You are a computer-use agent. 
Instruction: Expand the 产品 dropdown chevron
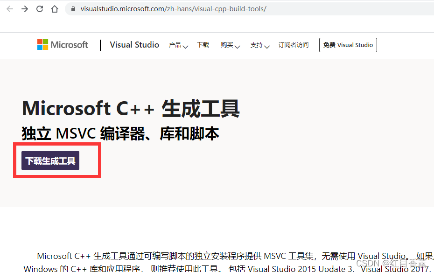[186, 47]
